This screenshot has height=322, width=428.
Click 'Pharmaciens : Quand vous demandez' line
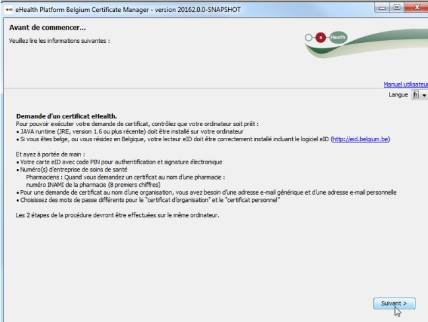[125, 177]
